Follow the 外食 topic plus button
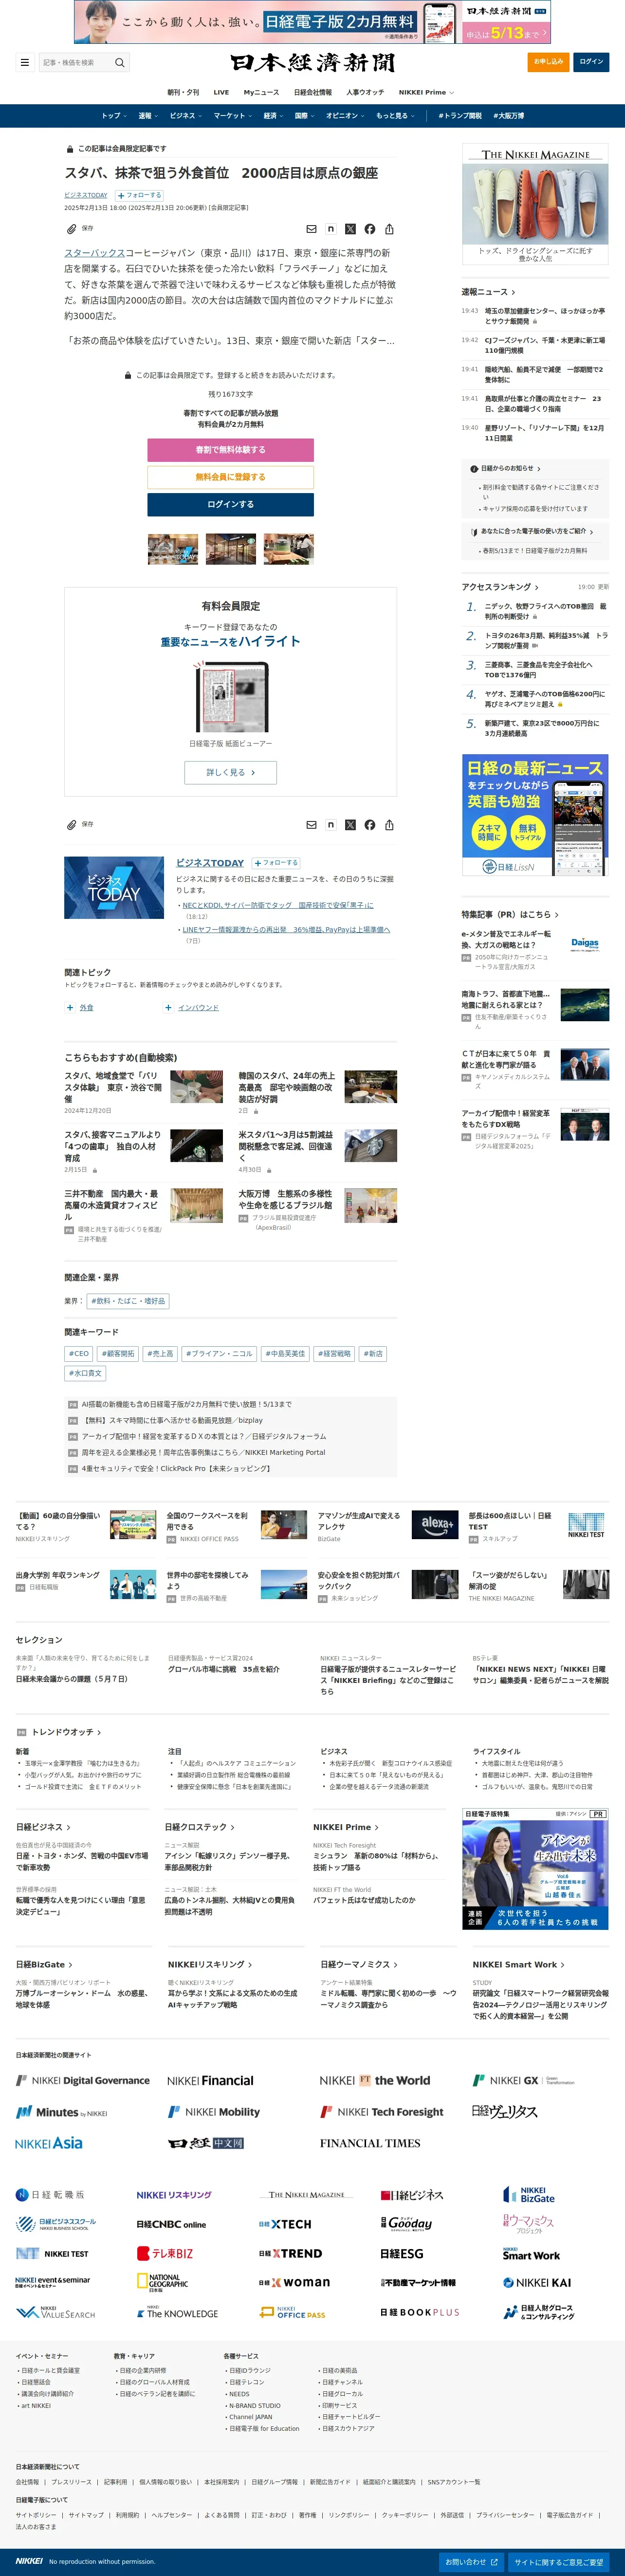This screenshot has height=2576, width=625. click(x=70, y=1008)
